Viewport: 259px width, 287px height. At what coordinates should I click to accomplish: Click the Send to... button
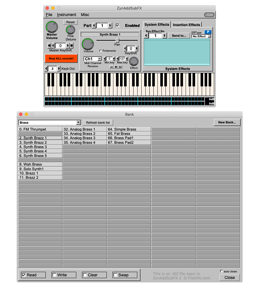tap(179, 36)
